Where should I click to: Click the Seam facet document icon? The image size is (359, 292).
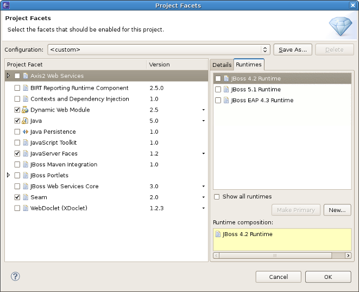(x=25, y=197)
